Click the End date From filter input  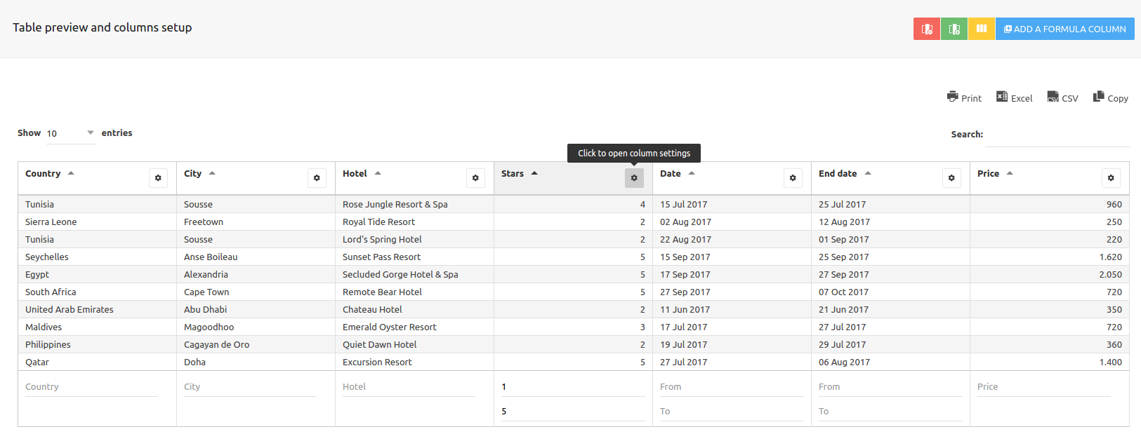click(x=890, y=387)
